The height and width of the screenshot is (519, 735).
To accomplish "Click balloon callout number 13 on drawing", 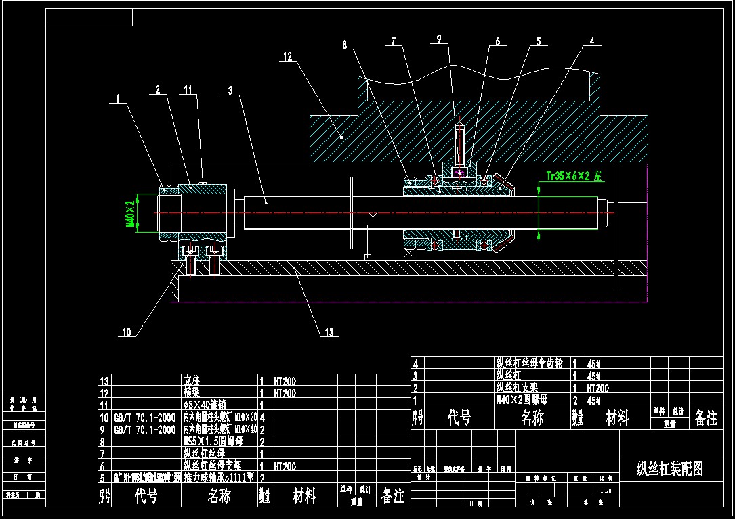I will 329,332.
